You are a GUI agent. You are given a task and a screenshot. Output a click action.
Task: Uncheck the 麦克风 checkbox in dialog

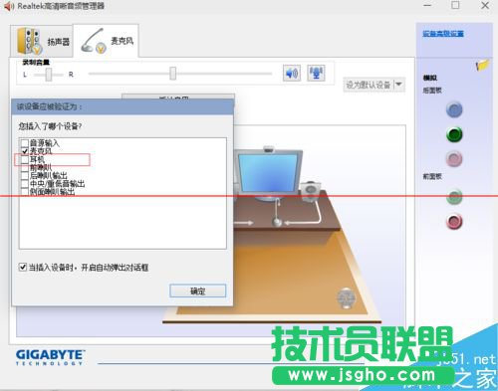pyautogui.click(x=25, y=151)
